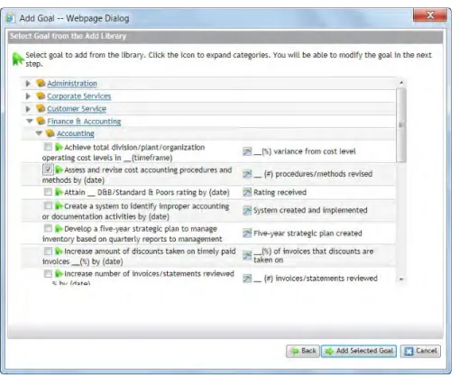The width and height of the screenshot is (459, 375).
Task: Check the Increase amount of discounts goal
Action: pyautogui.click(x=48, y=251)
